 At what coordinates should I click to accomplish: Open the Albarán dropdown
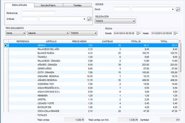click(x=48, y=33)
